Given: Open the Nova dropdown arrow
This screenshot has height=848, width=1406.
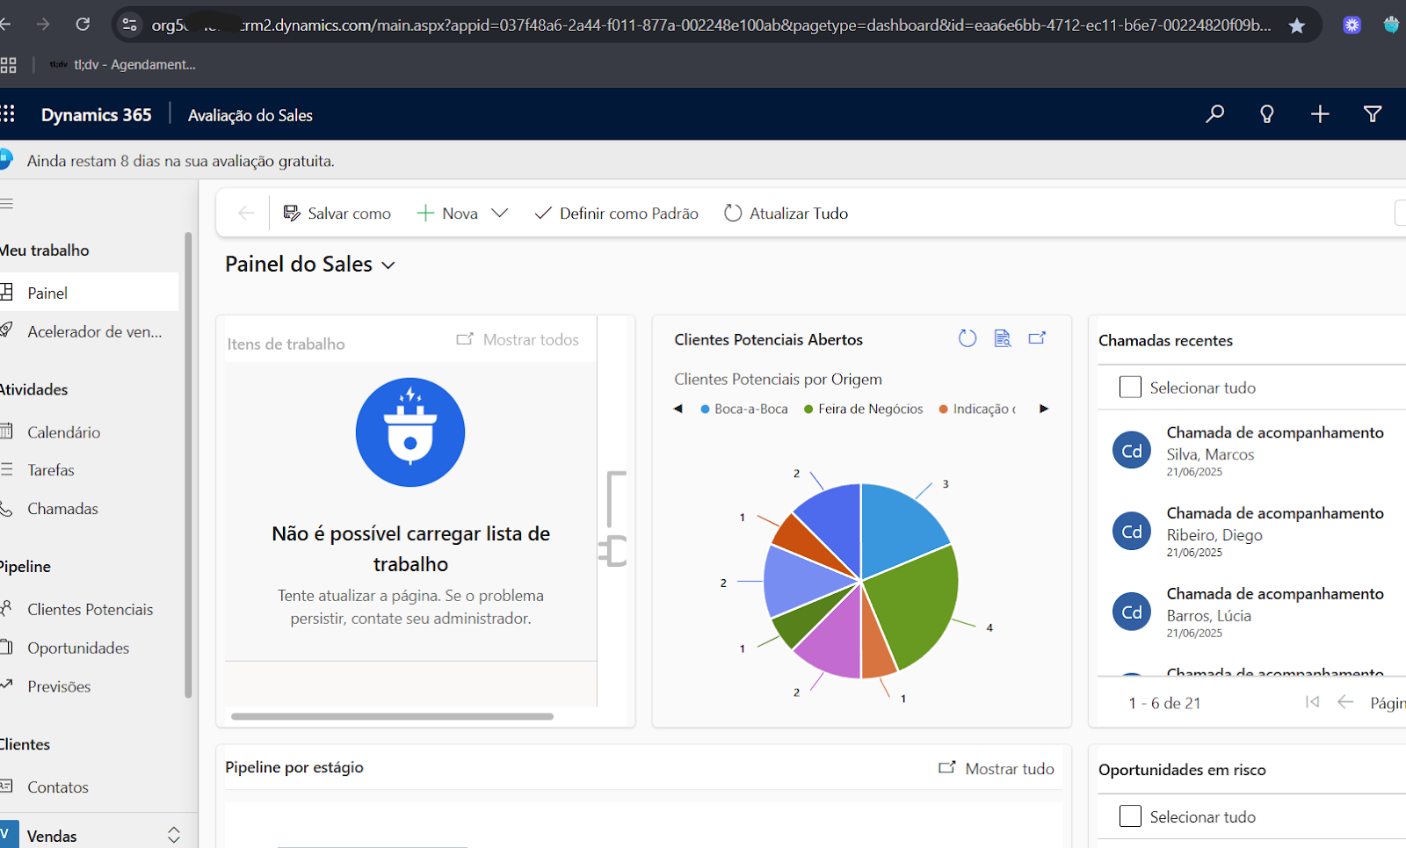Looking at the screenshot, I should [x=499, y=214].
